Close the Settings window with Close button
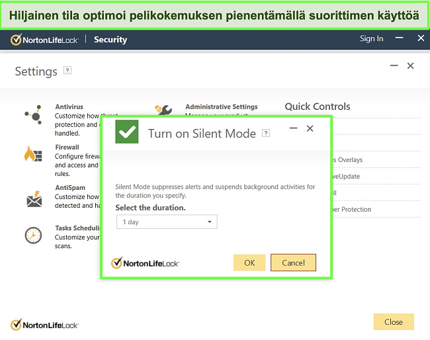The width and height of the screenshot is (430, 340). pos(394,322)
